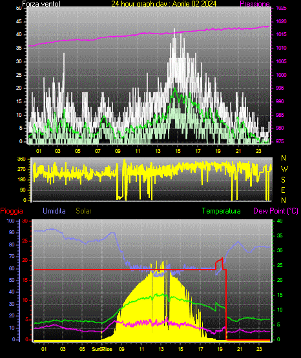This screenshot has width=301, height=358.
Task: Click hour label 13 under the bottom chart
Action: (161, 349)
